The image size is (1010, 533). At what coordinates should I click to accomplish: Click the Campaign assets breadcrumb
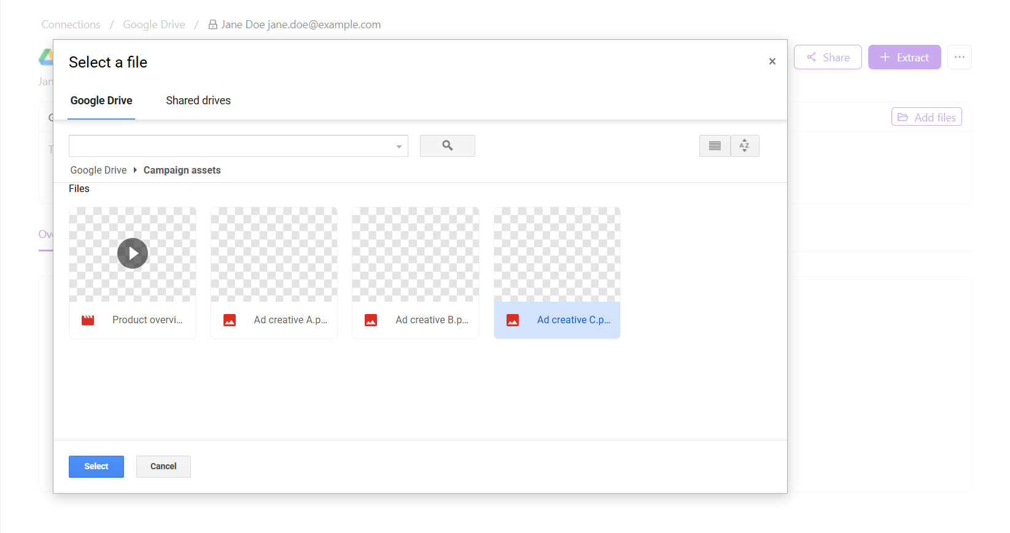182,171
